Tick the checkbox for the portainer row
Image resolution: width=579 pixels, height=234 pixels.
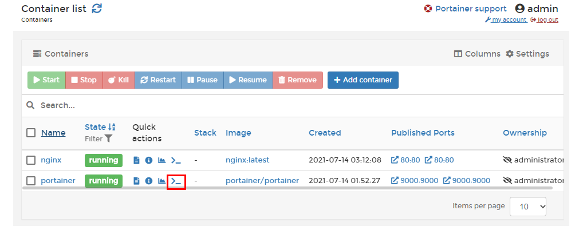click(x=31, y=181)
